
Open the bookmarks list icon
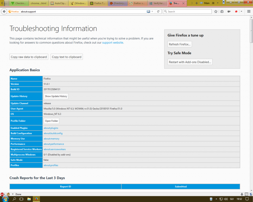tap(222, 11)
